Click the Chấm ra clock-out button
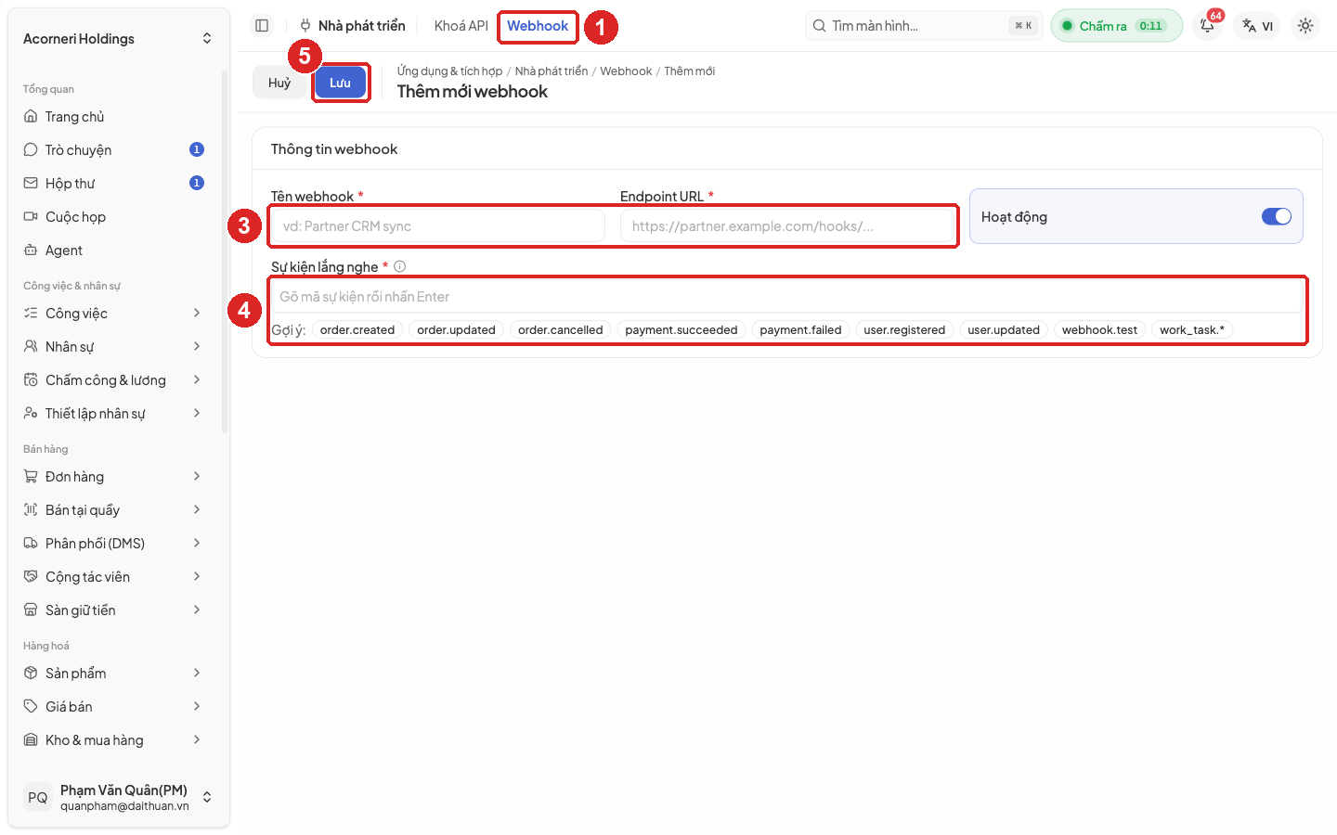This screenshot has height=835, width=1337. coord(1117,26)
